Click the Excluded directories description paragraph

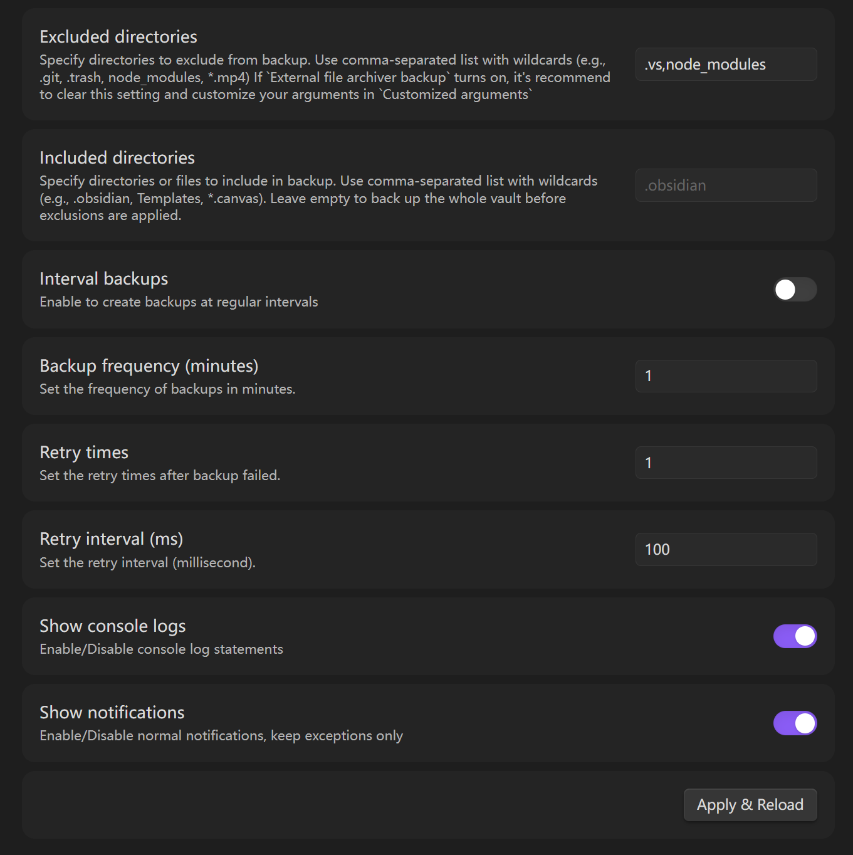(325, 77)
